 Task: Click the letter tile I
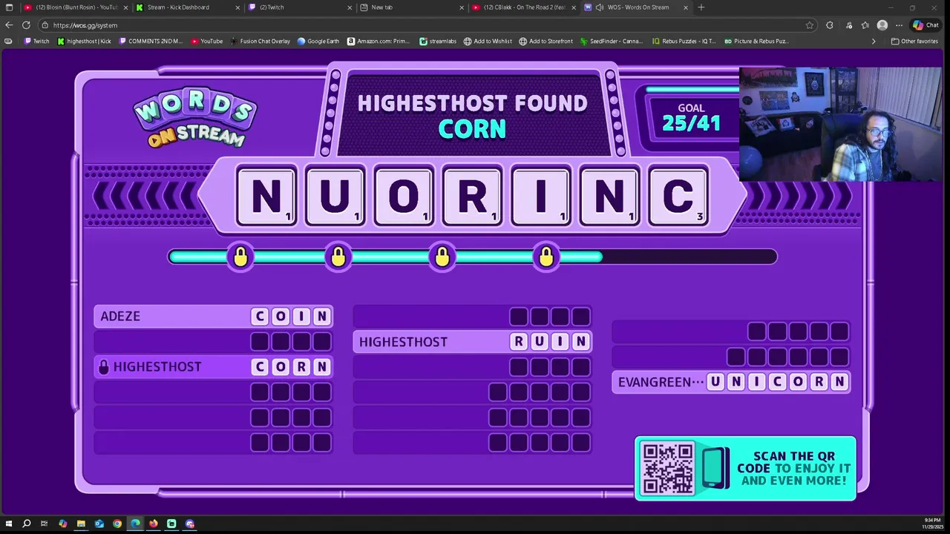(x=541, y=196)
